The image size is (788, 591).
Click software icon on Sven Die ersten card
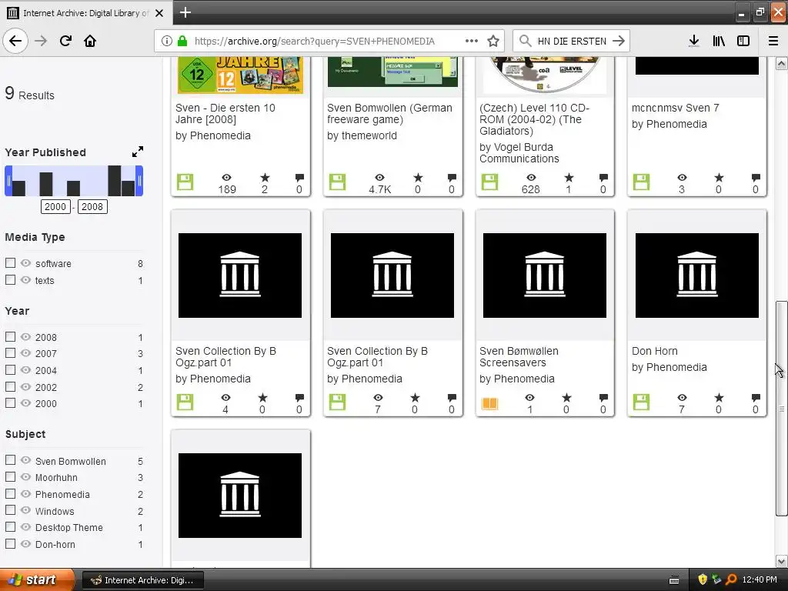pos(185,182)
